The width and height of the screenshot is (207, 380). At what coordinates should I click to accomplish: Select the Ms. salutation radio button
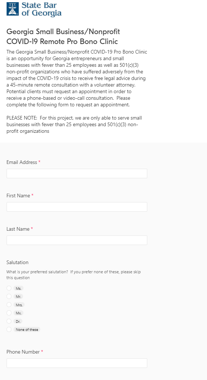[9, 288]
